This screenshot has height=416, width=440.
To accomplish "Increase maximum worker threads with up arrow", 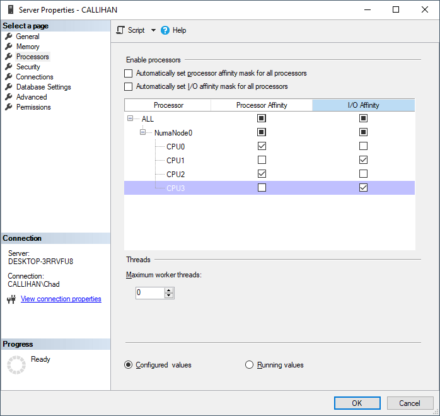I will click(x=168, y=290).
